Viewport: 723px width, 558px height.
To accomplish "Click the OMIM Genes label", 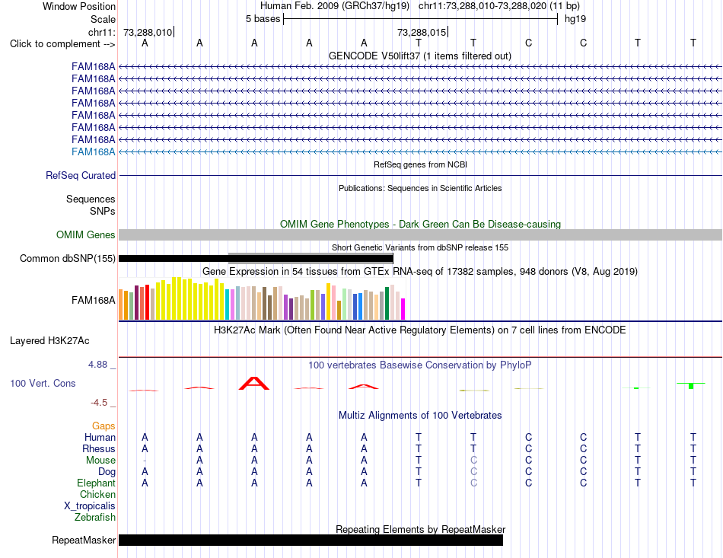I will point(85,234).
